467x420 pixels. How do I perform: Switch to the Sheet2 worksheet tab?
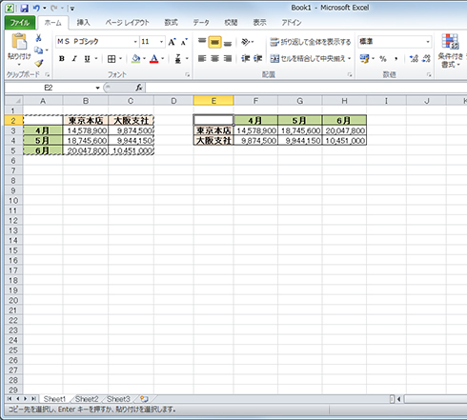point(87,399)
